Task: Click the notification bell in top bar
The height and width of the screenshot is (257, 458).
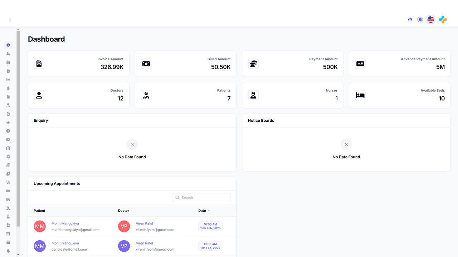Action: click(x=420, y=20)
